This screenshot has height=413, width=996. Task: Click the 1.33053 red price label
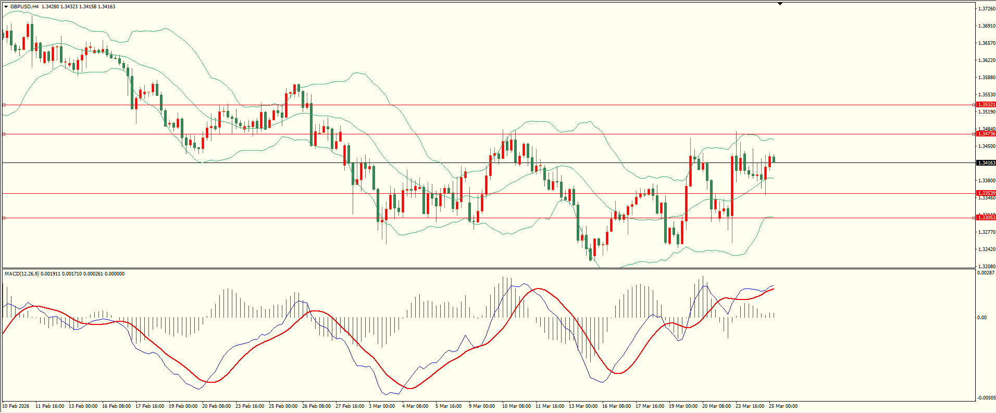tap(986, 218)
